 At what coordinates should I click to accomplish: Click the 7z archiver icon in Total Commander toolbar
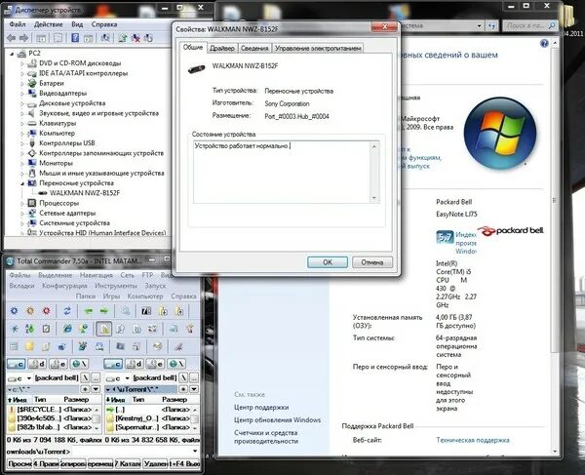(146, 311)
